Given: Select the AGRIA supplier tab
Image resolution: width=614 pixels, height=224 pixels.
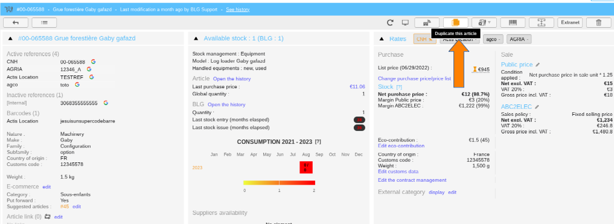Looking at the screenshot, I should click(519, 39).
